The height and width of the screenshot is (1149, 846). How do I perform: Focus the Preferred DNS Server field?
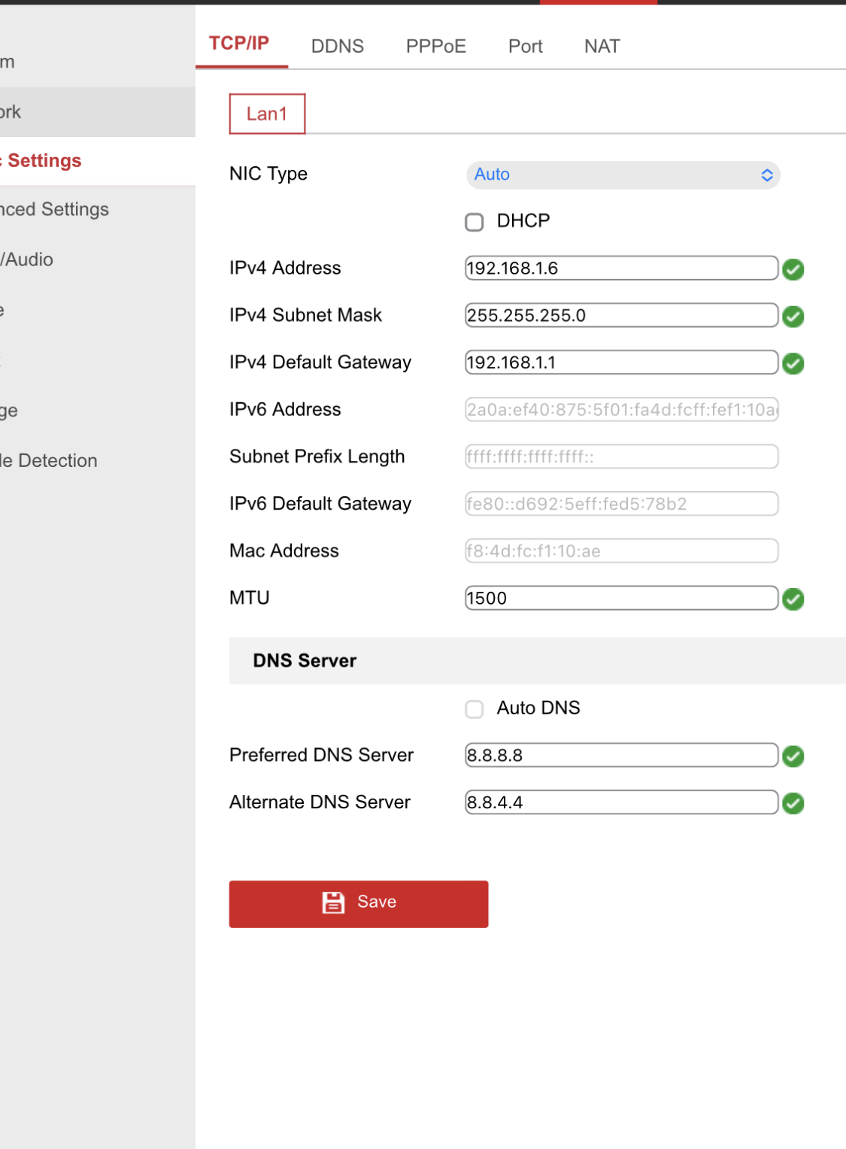621,755
